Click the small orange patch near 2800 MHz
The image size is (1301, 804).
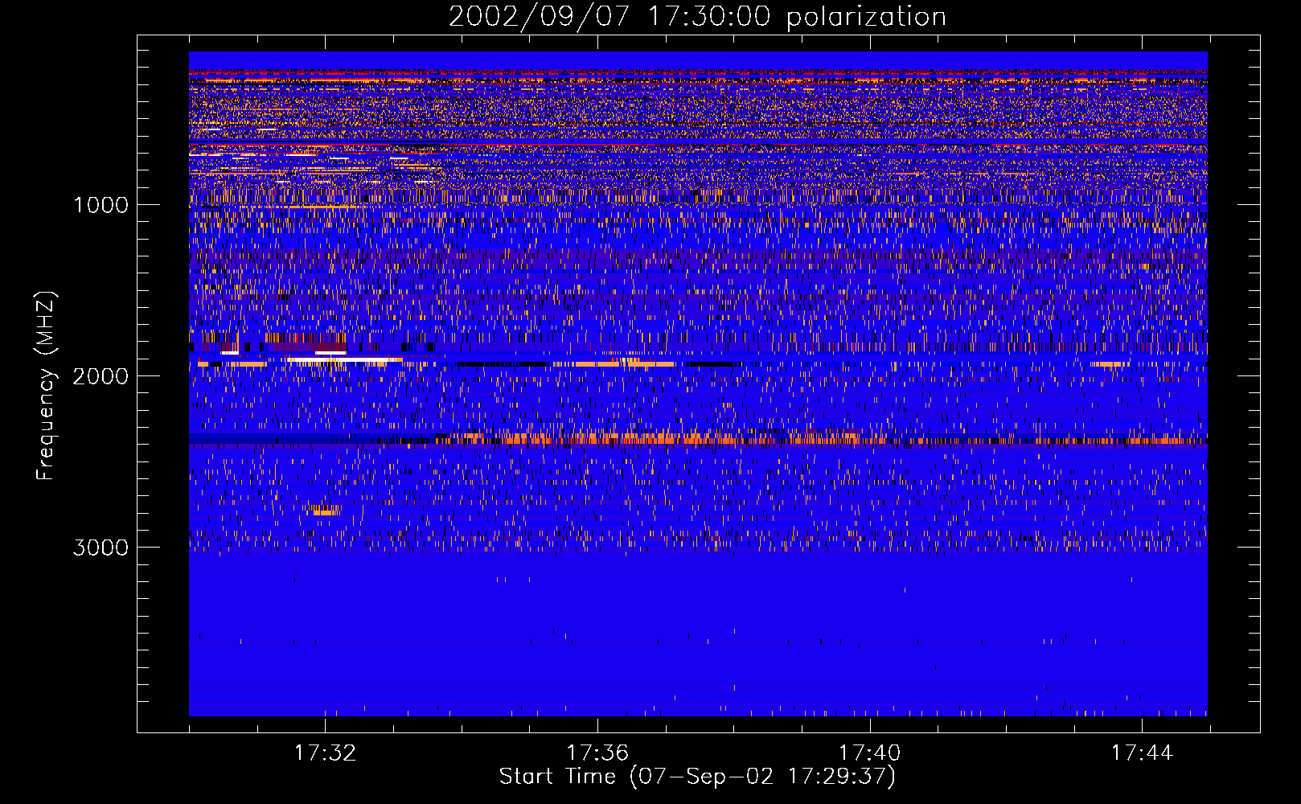tap(326, 511)
